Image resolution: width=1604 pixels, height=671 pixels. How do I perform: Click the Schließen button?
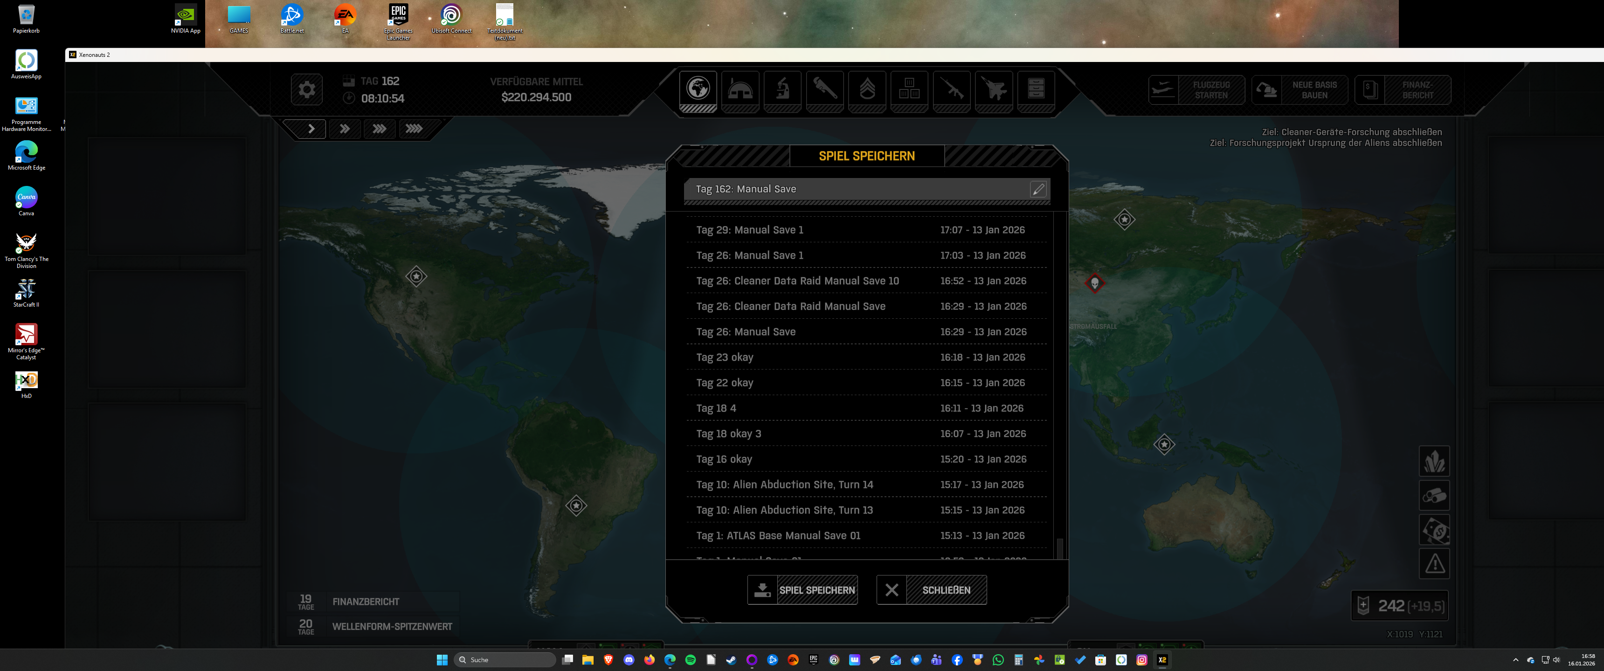[932, 590]
